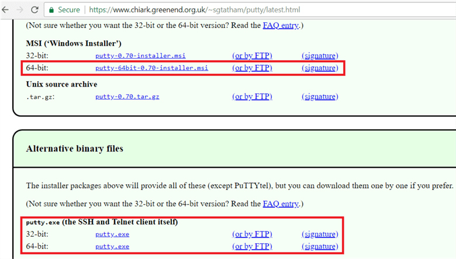456x259 pixels.
Task: Click the 'Secure' label in address bar
Action: [69, 10]
